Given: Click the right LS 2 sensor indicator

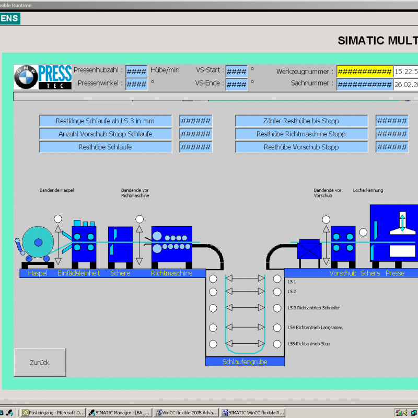Looking at the screenshot, I should pos(277,292).
